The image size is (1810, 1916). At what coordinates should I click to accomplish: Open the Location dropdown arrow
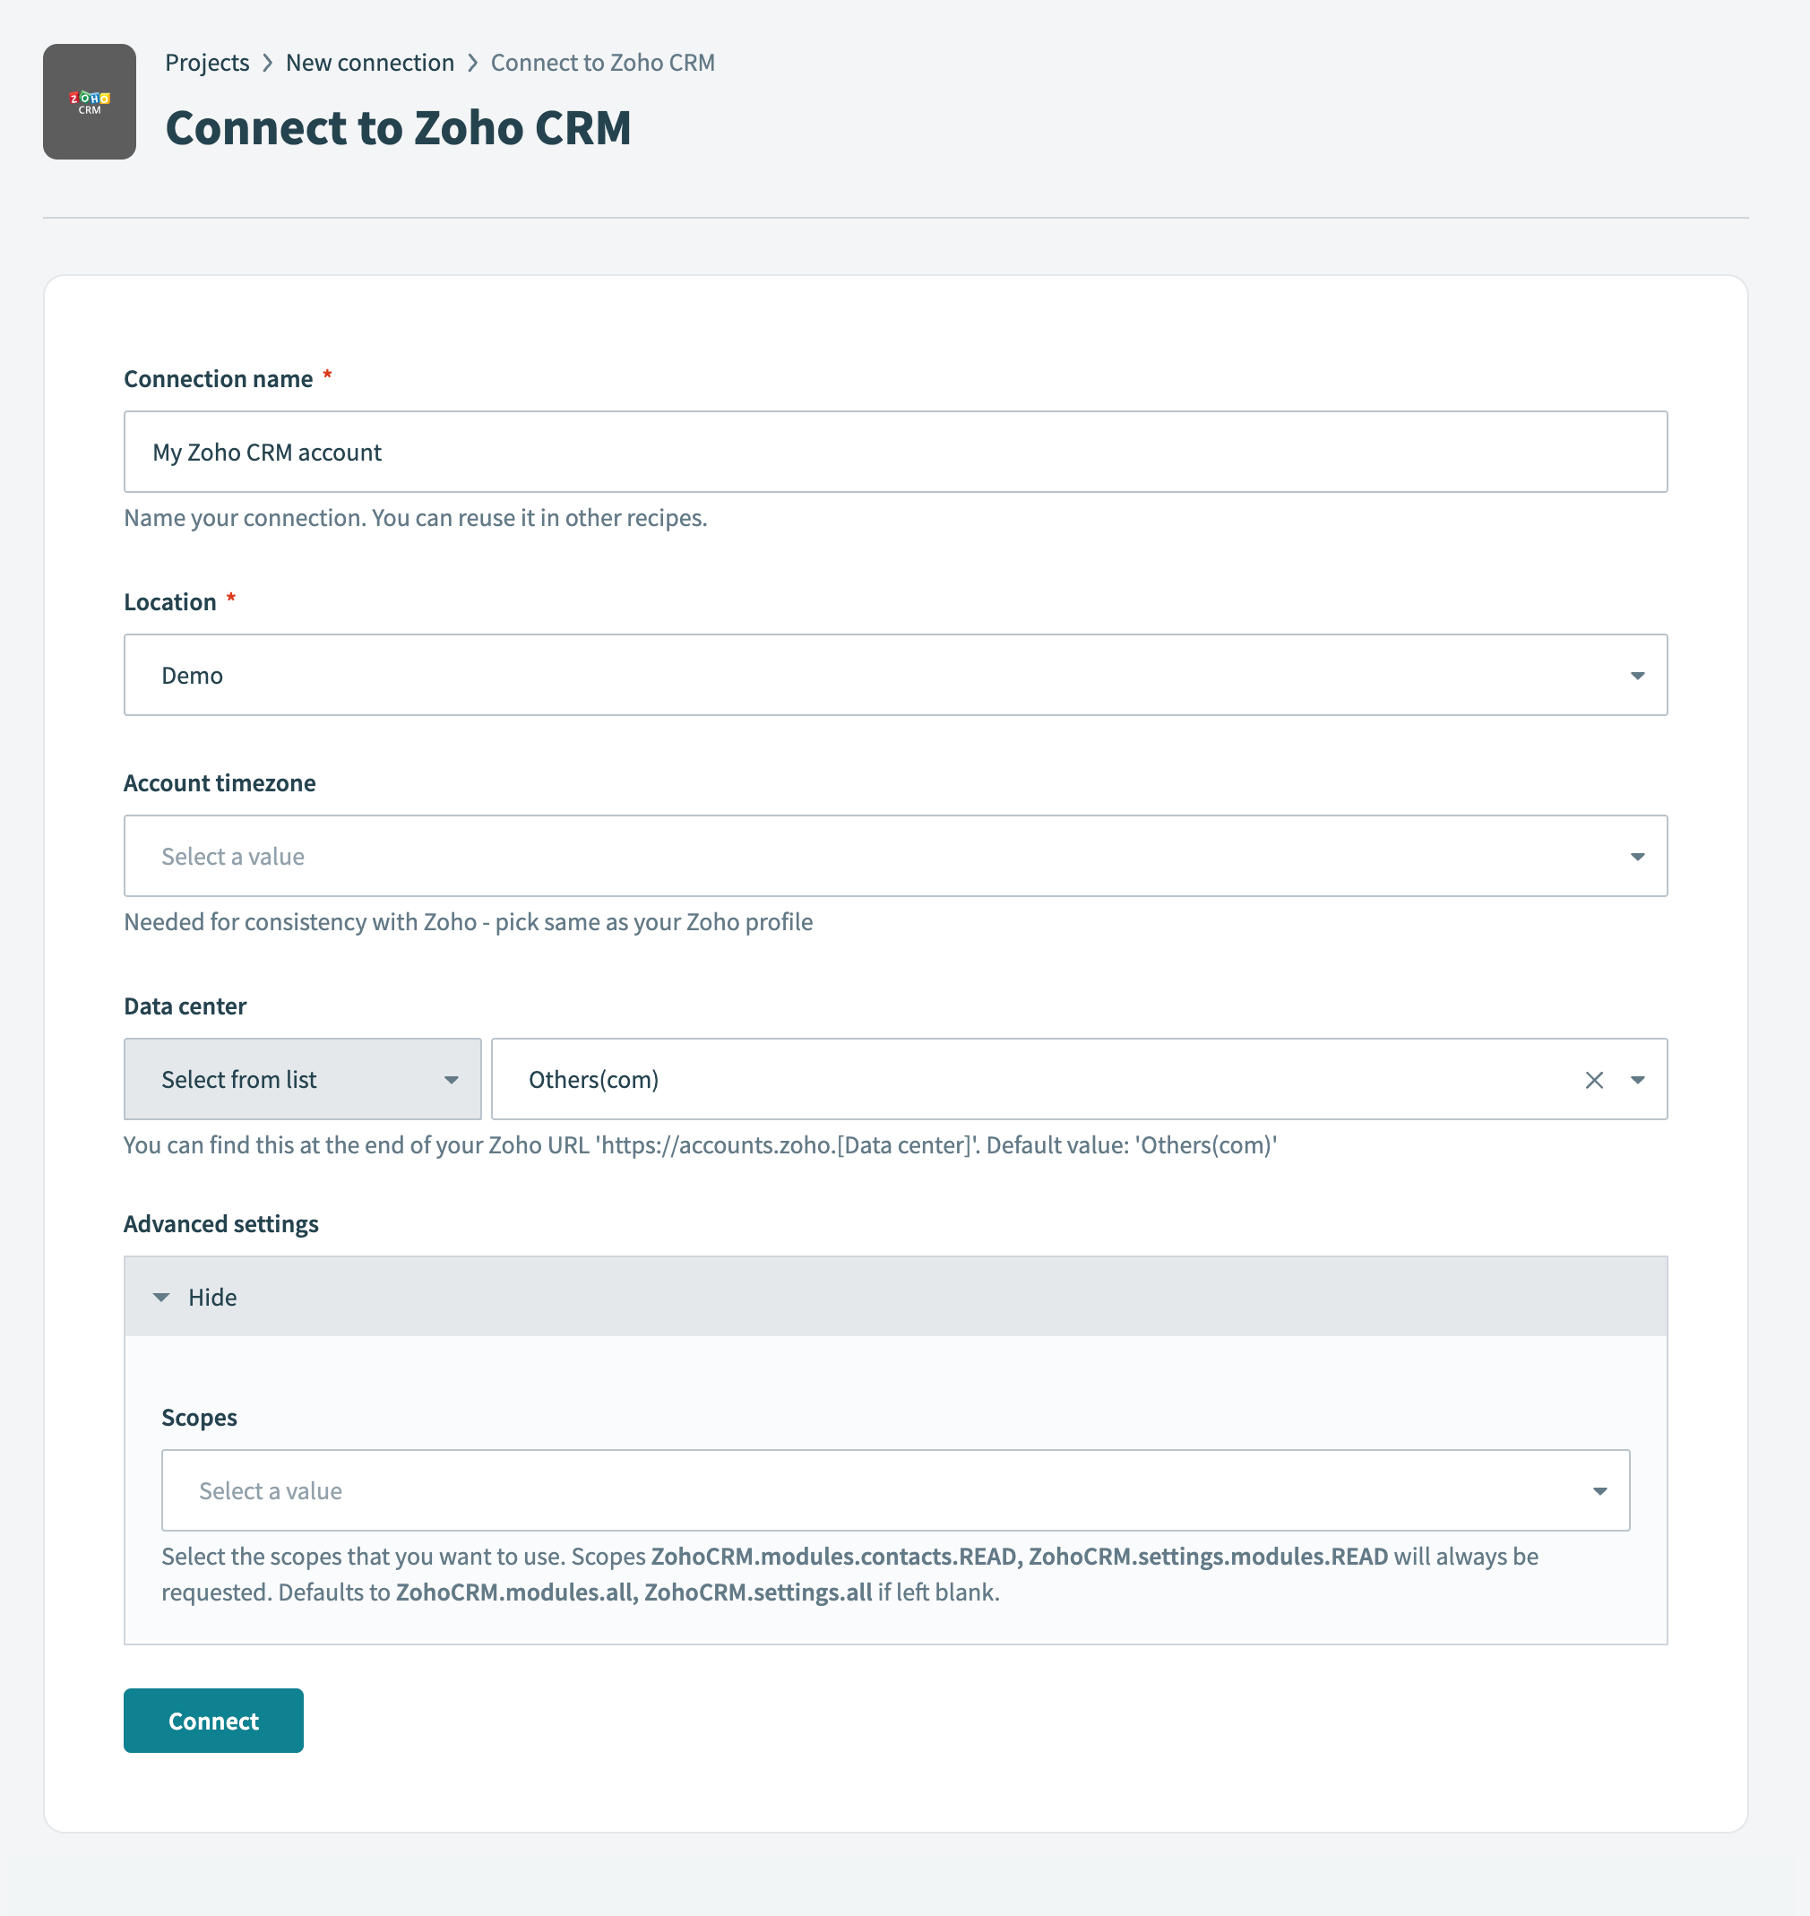[x=1637, y=674]
